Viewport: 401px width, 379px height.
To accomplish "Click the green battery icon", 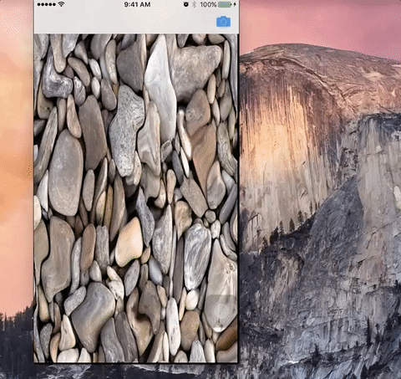I will coord(225,4).
